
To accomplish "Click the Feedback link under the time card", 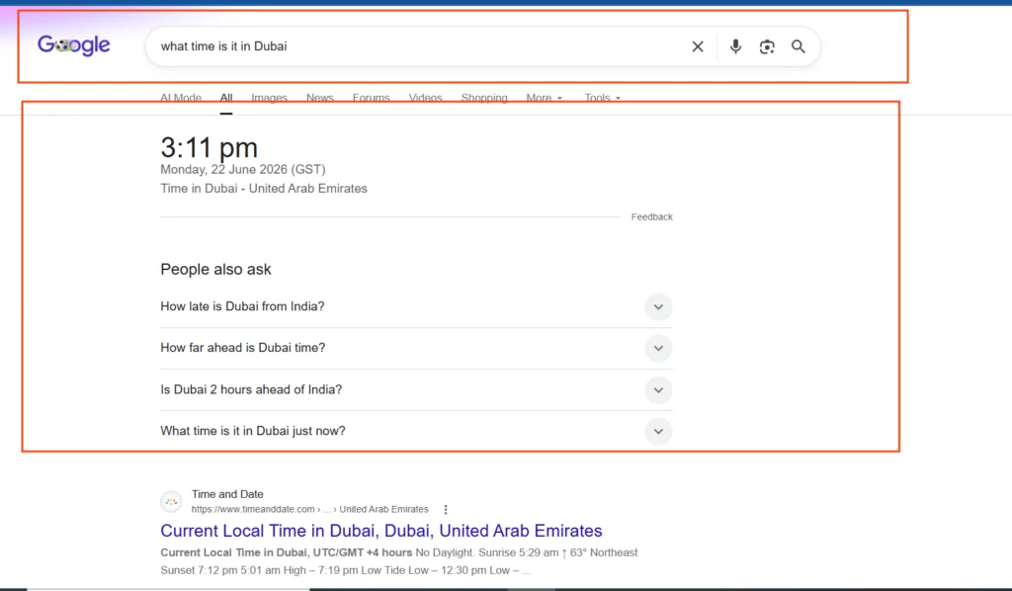I will click(x=652, y=216).
